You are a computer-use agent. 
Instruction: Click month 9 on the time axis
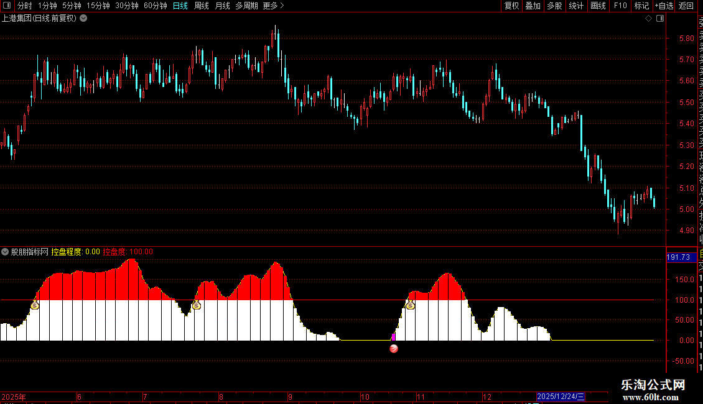(x=290, y=397)
